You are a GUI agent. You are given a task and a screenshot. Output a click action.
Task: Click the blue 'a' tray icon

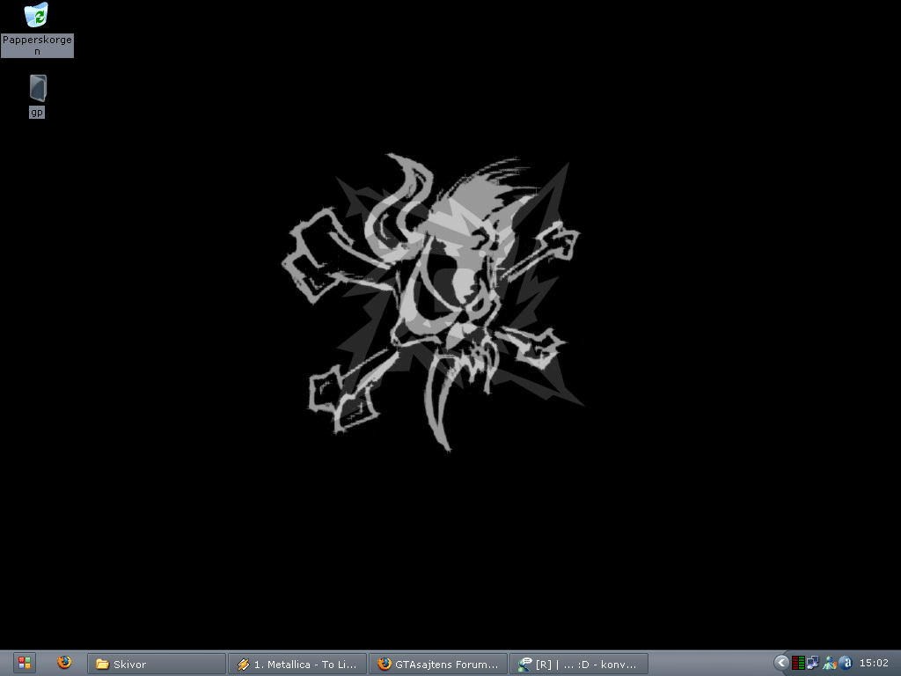(846, 663)
